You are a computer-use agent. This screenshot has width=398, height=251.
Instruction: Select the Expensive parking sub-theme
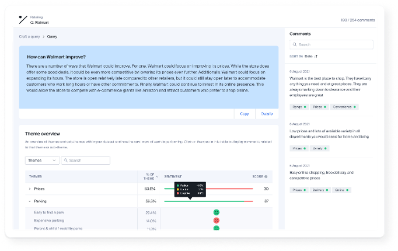click(x=49, y=221)
